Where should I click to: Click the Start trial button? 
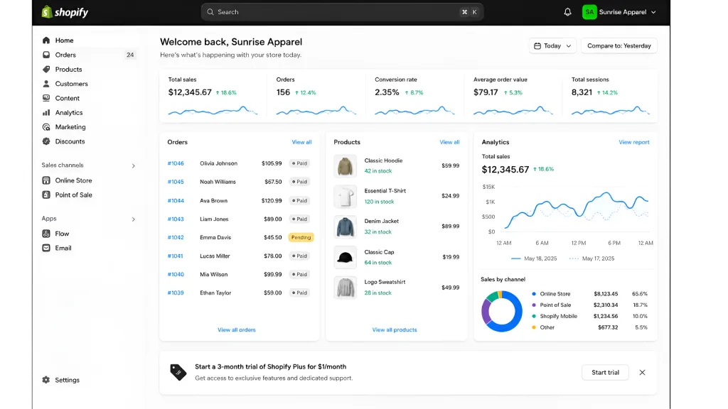pos(605,372)
